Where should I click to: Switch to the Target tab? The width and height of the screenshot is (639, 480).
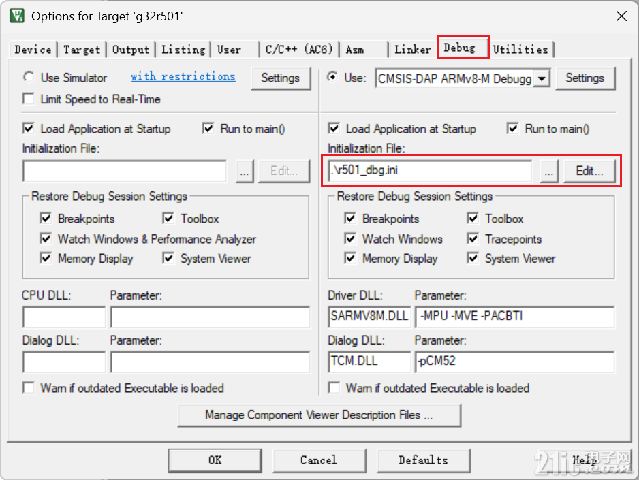coord(82,50)
